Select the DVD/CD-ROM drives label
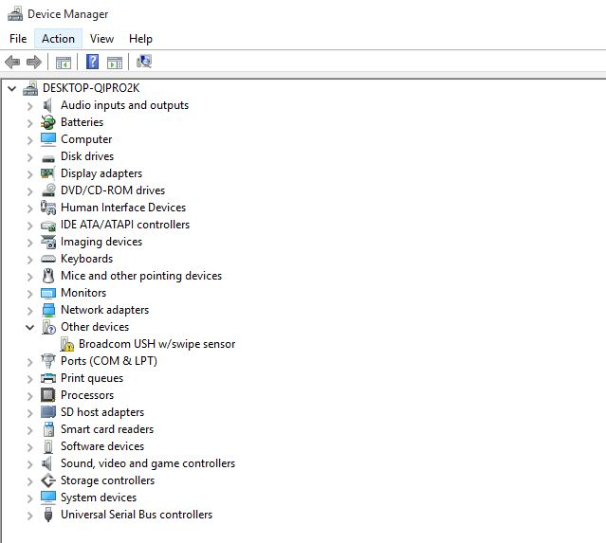This screenshot has height=543, width=606. (x=113, y=190)
